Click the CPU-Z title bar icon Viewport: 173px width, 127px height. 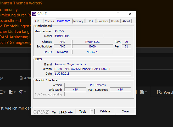(x=34, y=14)
